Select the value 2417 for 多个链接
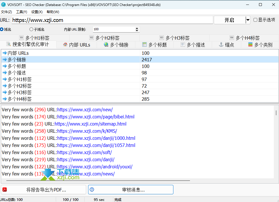Image resolution: width=279 pixels, height=202 pixels. click(147, 60)
